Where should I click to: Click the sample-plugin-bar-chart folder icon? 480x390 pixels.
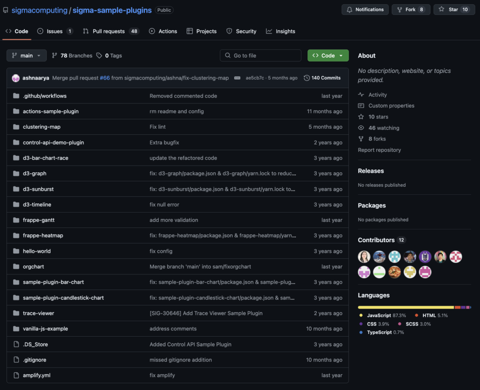[16, 282]
